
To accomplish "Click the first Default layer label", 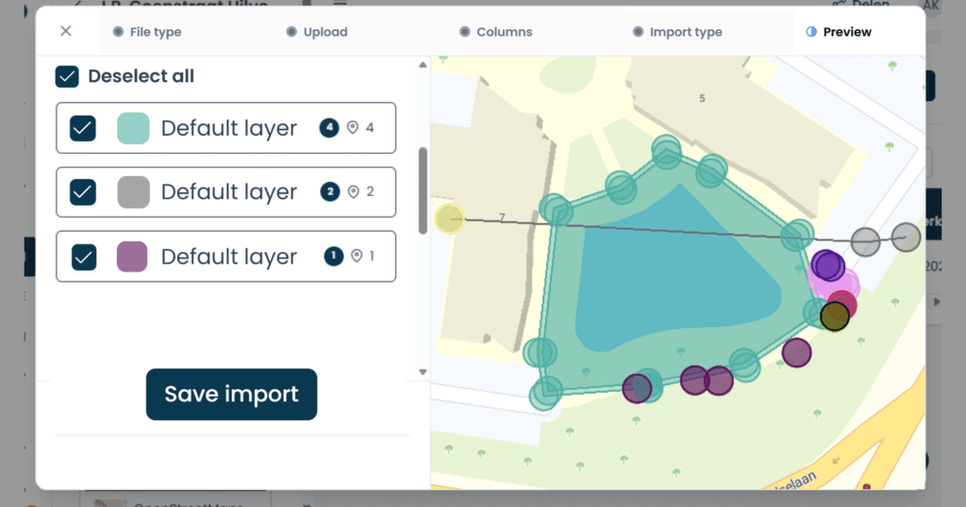I will (x=228, y=128).
